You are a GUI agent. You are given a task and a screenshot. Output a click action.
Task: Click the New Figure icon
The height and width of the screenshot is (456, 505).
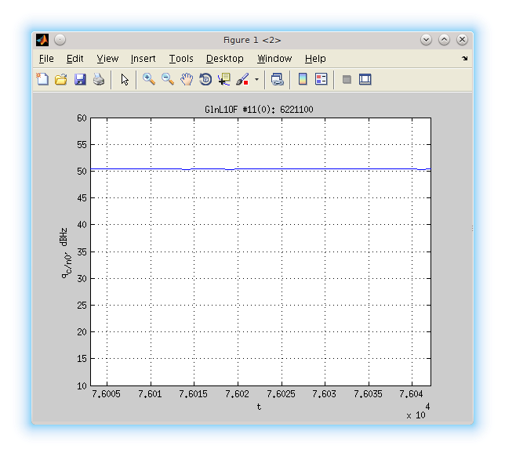pyautogui.click(x=42, y=79)
